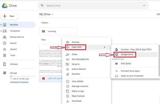Choose Download from context menu

click(x=86, y=101)
